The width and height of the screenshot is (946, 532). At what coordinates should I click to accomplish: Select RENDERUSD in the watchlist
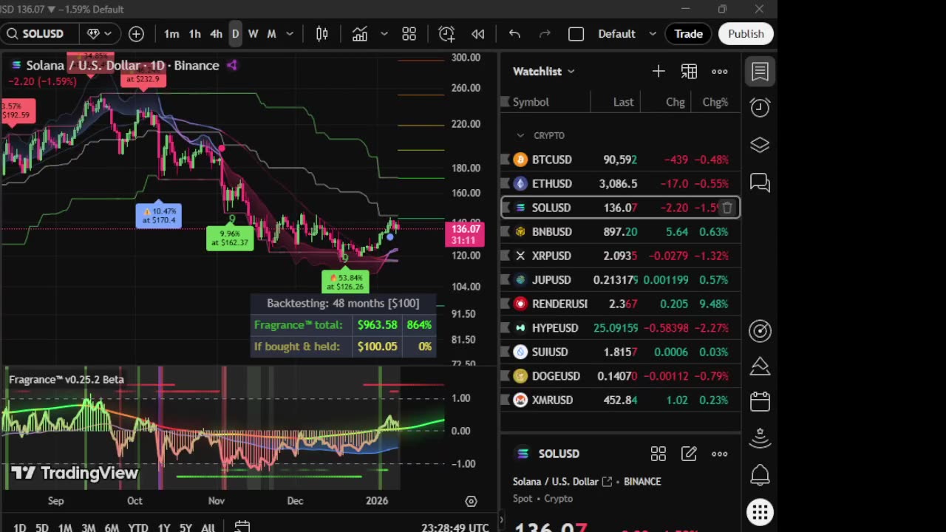[x=621, y=304]
